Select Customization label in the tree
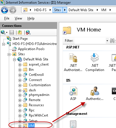Viewport: 116px width, 128px height. tap(40, 85)
